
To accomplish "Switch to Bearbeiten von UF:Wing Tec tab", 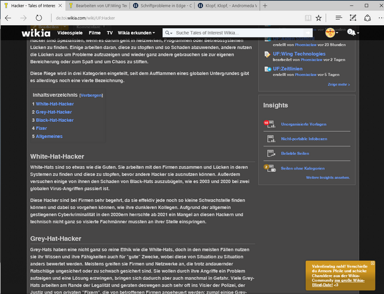I will click(98, 6).
